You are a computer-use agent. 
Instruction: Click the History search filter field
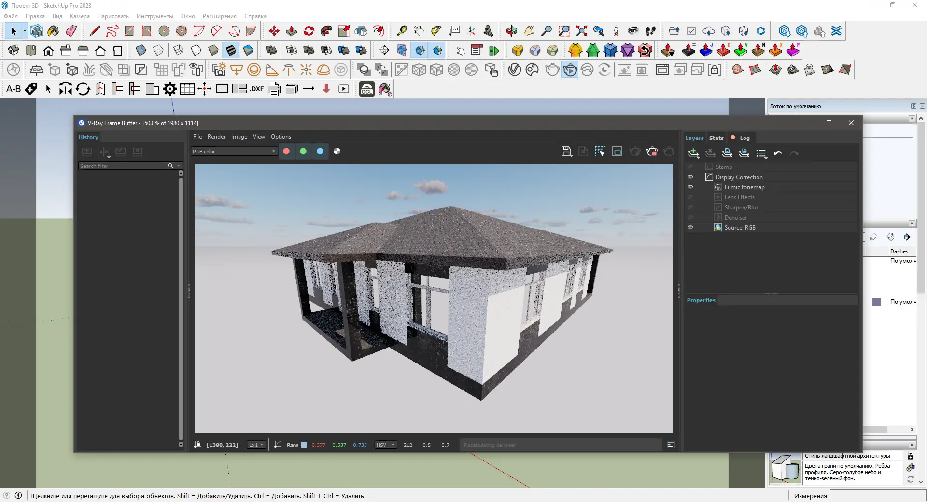(123, 166)
